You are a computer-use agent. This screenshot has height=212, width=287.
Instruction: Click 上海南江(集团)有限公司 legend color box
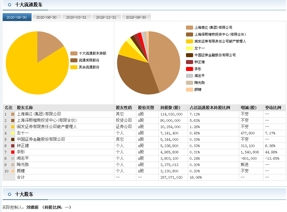pos(189,28)
